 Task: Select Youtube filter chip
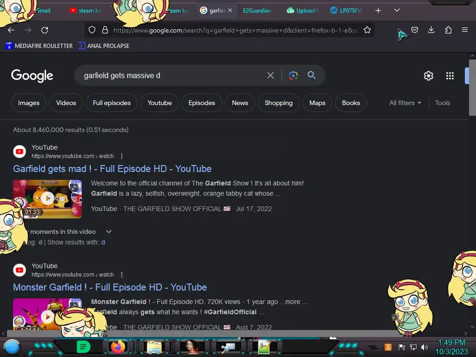click(160, 103)
